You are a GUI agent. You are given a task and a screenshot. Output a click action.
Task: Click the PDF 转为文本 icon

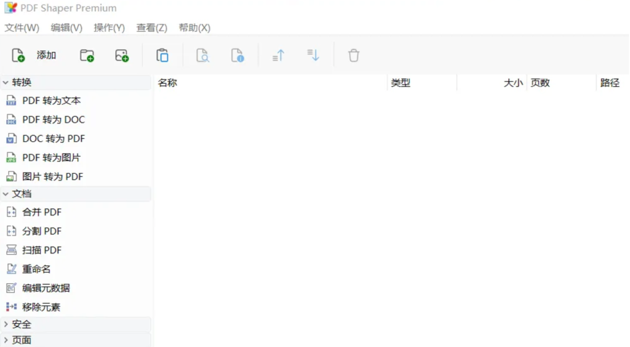[x=11, y=100]
